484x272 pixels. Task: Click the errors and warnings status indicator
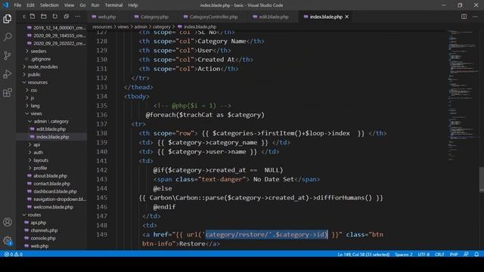coord(14,255)
